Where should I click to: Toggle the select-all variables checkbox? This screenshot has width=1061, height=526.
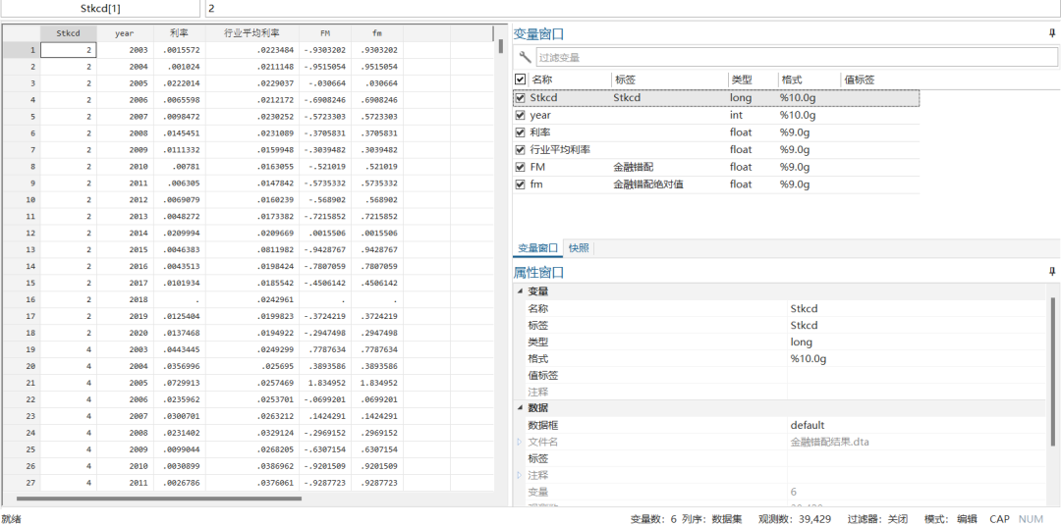[521, 79]
